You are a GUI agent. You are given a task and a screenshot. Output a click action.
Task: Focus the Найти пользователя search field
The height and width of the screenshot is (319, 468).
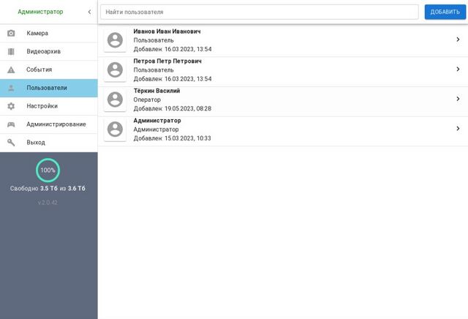coord(259,12)
